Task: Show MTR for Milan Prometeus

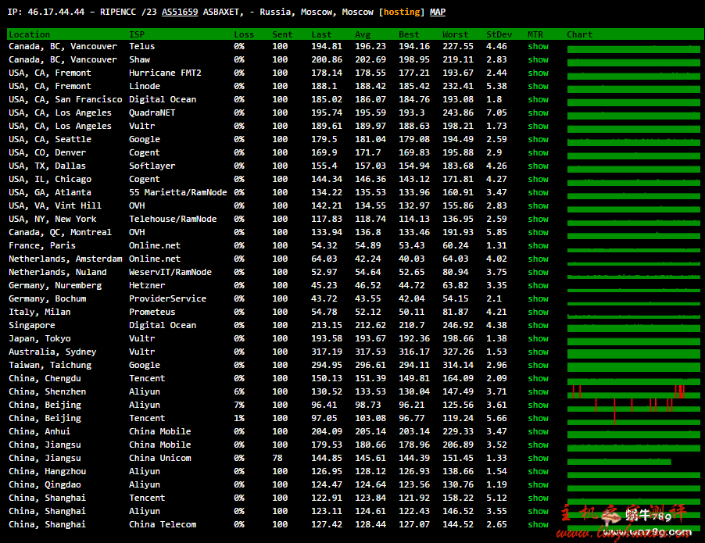Action: point(538,312)
